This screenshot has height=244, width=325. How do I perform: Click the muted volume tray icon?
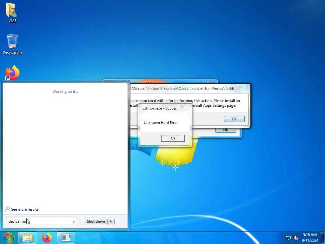[x=296, y=238]
